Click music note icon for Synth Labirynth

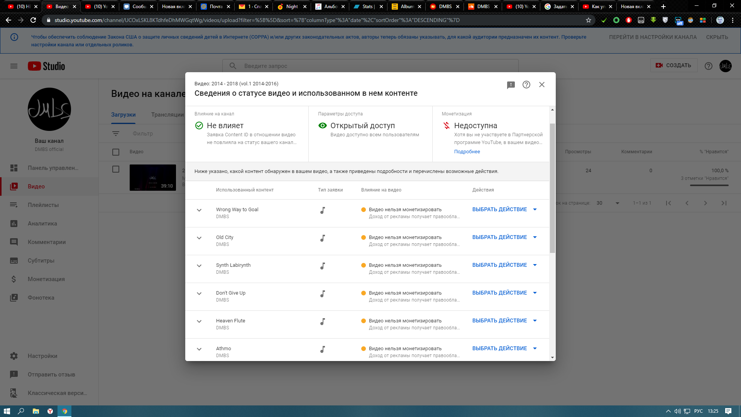(x=323, y=266)
